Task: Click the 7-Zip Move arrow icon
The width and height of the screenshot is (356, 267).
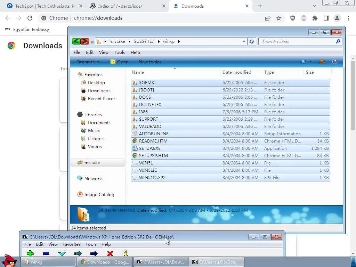Action: pyautogui.click(x=94, y=253)
